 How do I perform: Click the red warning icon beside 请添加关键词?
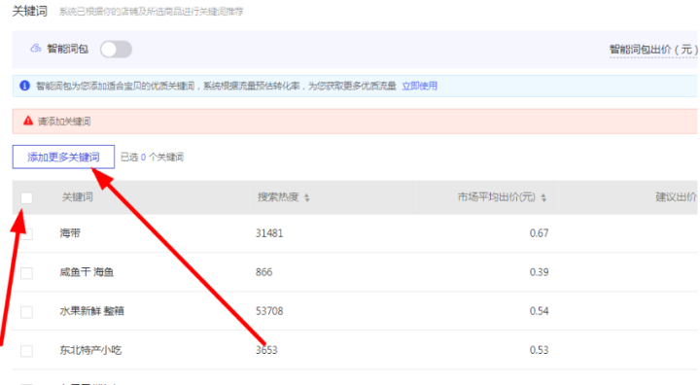[x=28, y=121]
